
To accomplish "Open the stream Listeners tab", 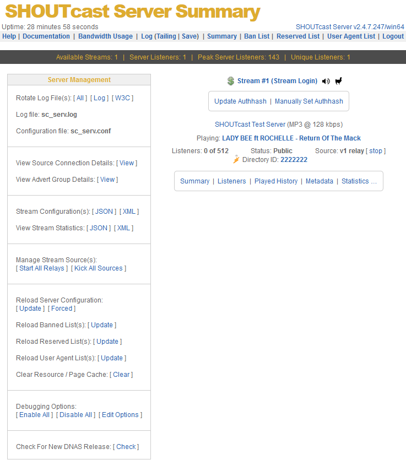I will [231, 181].
